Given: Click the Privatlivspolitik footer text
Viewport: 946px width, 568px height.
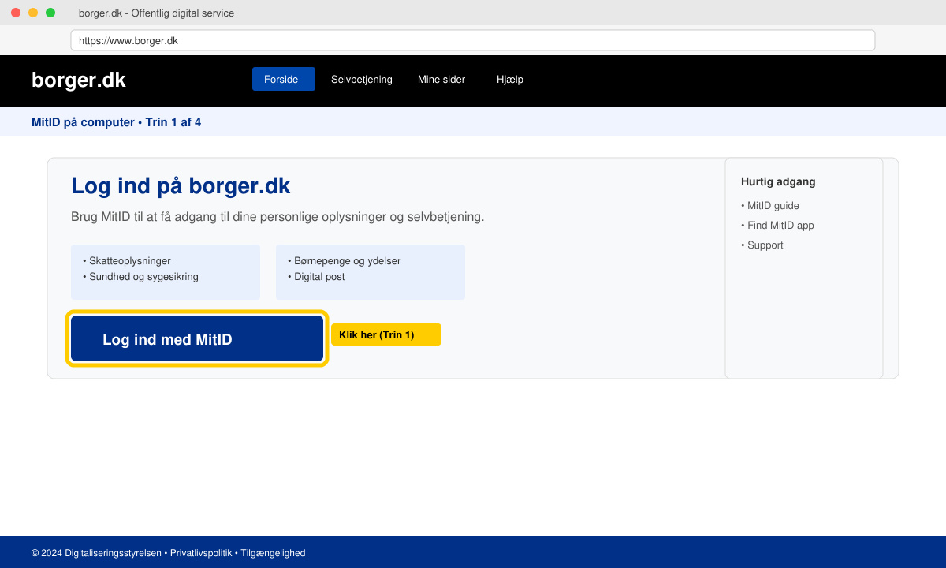Looking at the screenshot, I should point(201,553).
